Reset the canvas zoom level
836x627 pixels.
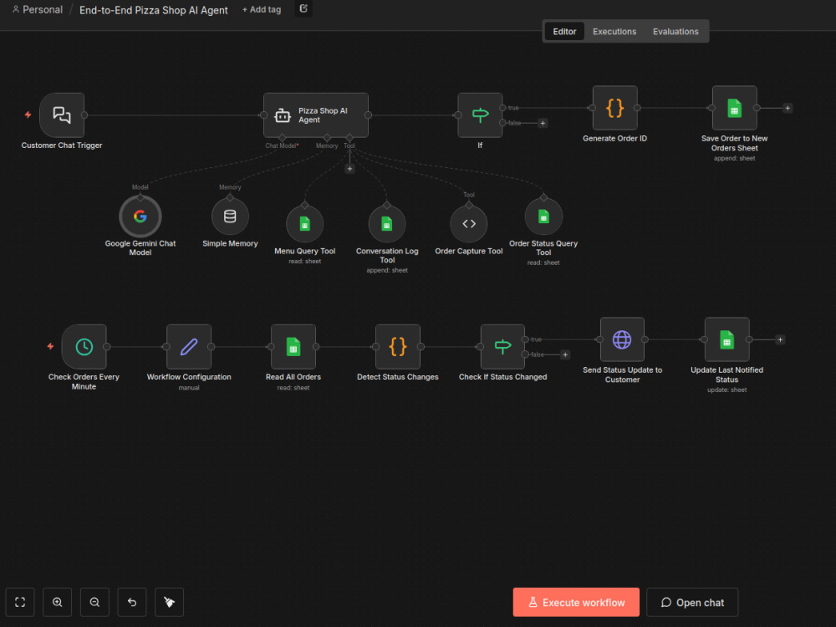pyautogui.click(x=132, y=602)
